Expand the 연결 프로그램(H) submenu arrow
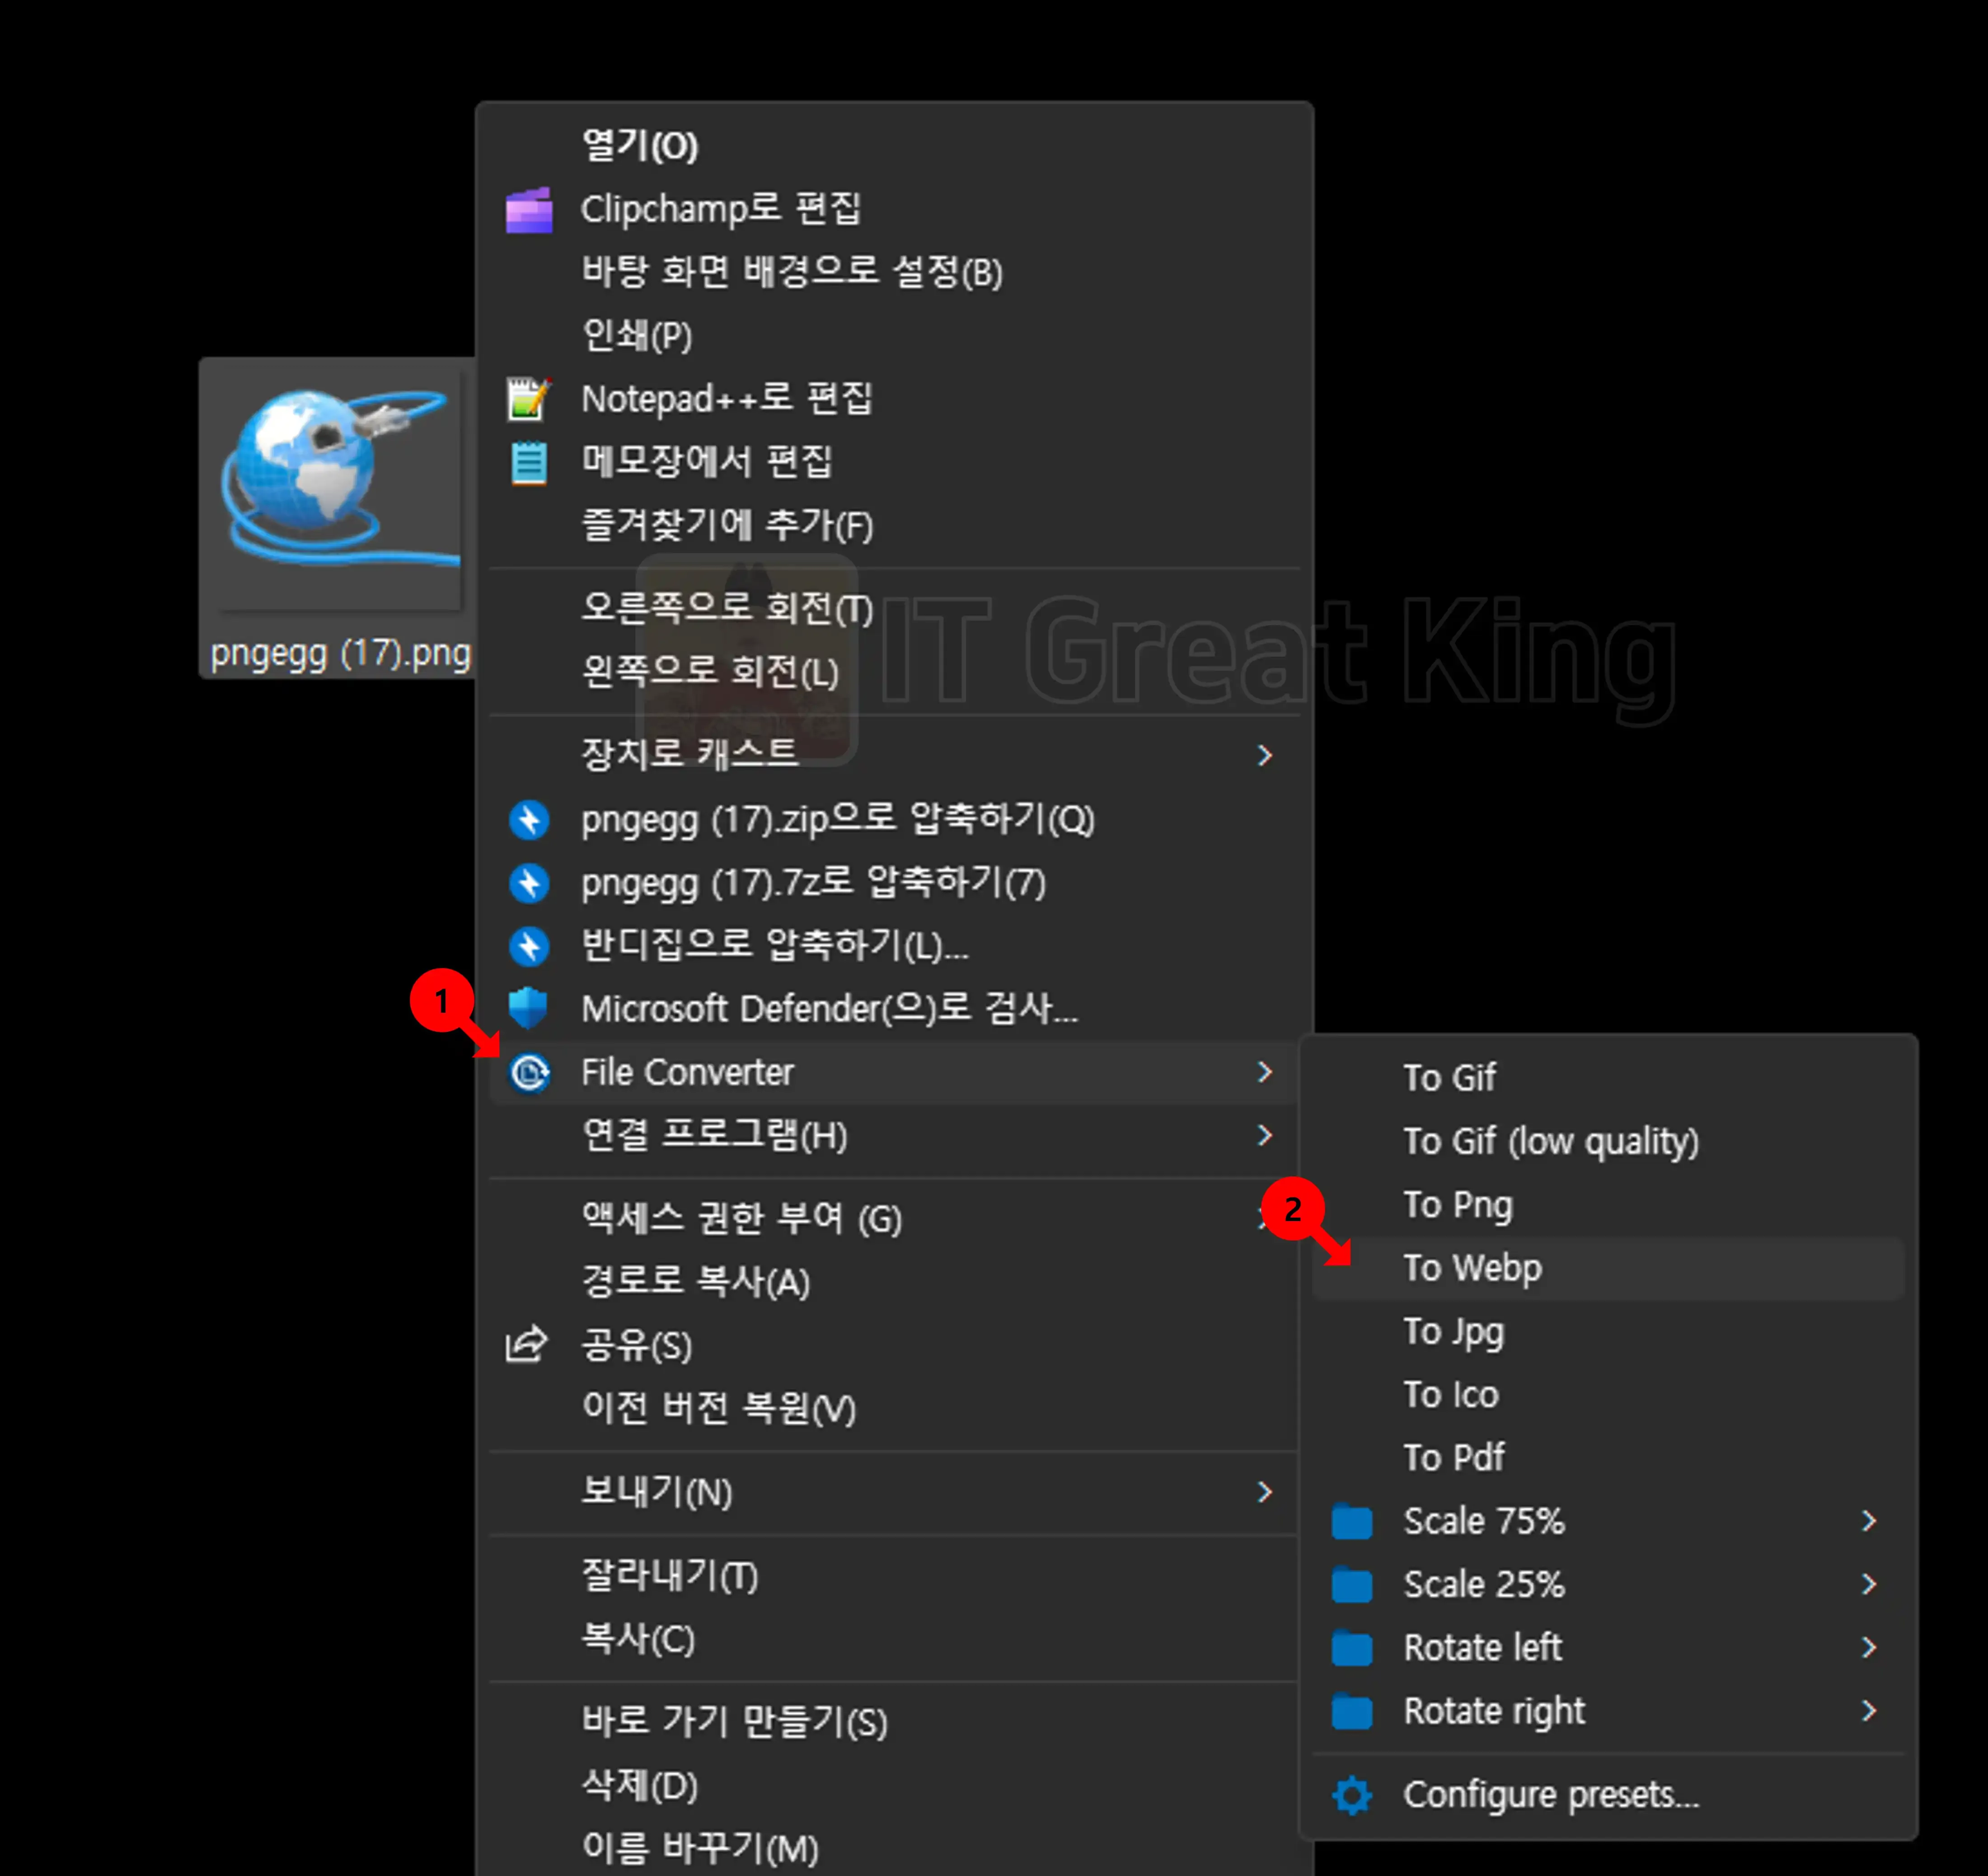Screen dimensions: 1988x1876 pos(1265,1135)
